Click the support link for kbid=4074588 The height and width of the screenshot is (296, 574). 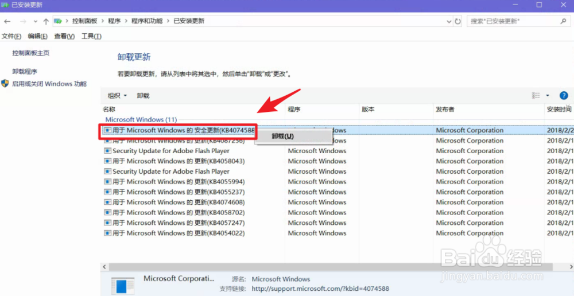coord(320,289)
